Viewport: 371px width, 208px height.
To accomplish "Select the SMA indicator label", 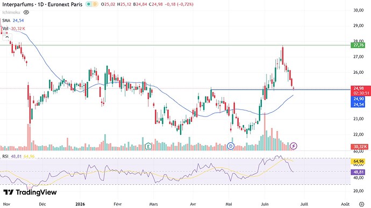I will [6, 20].
